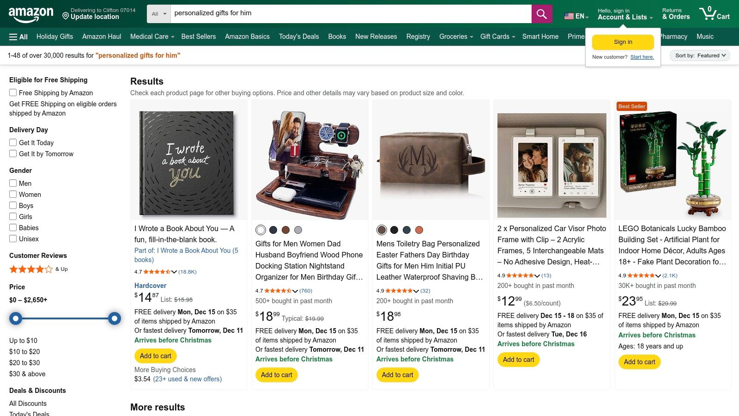
Task: Open the Sort by Featured dropdown
Action: (700, 55)
